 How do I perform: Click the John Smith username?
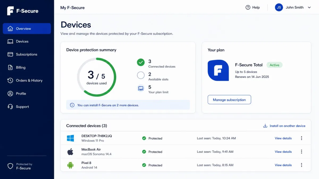pos(295,7)
